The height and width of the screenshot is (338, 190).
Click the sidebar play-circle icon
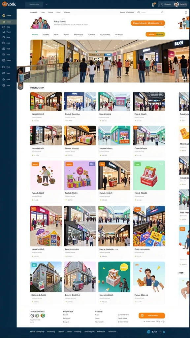tap(3, 27)
